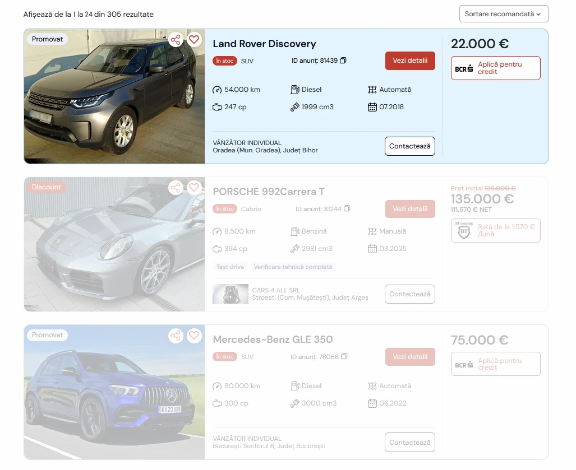View details for Mercedes-Benz GLE 350

pyautogui.click(x=410, y=357)
